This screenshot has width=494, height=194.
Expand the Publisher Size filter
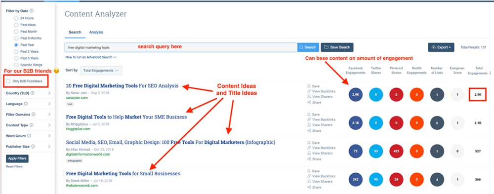click(x=49, y=147)
